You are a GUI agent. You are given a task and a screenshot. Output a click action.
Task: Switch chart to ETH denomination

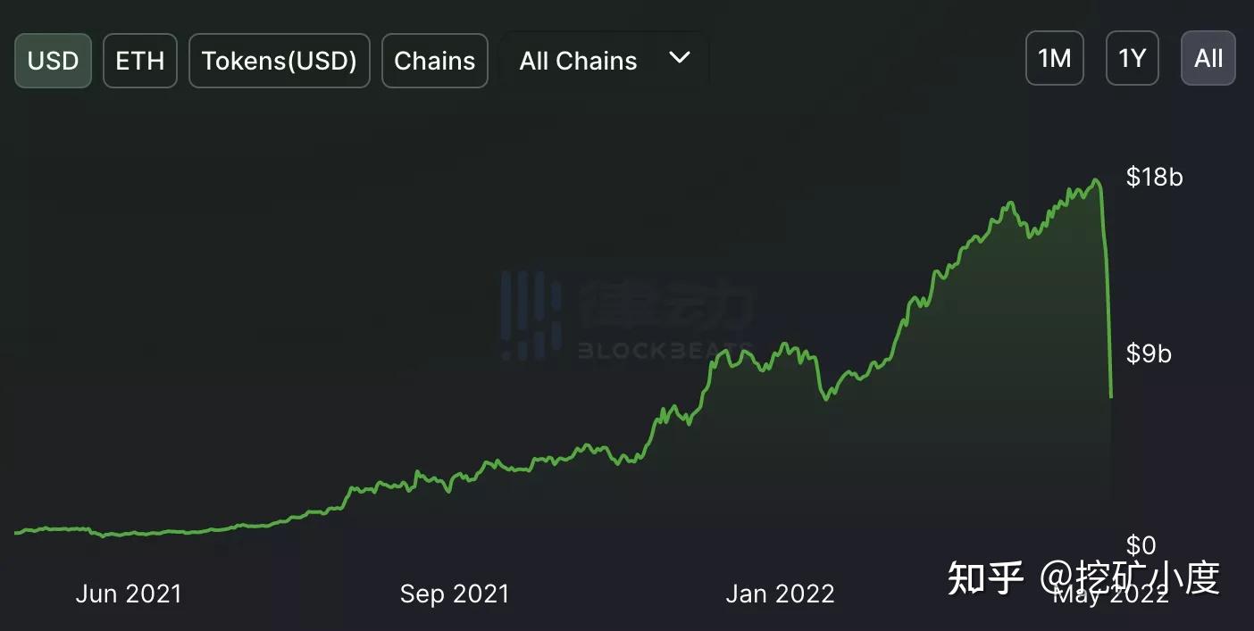click(140, 61)
